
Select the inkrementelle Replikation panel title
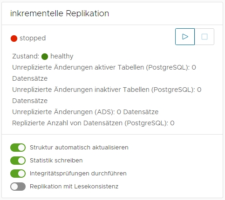[x=60, y=13]
